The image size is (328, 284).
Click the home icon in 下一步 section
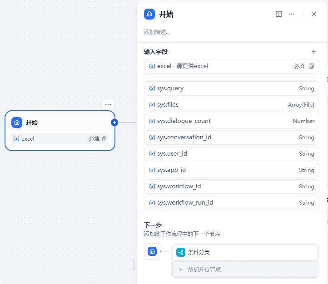click(x=152, y=251)
